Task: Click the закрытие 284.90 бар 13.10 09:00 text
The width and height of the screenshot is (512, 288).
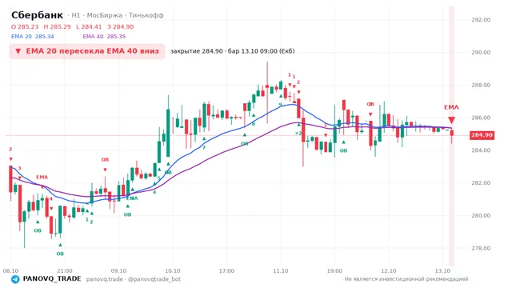Action: click(x=233, y=51)
